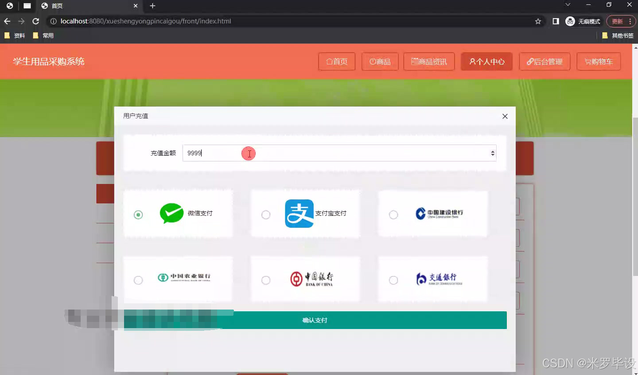638x375 pixels.
Task: Click the WeChat Pay logo icon
Action: (172, 213)
